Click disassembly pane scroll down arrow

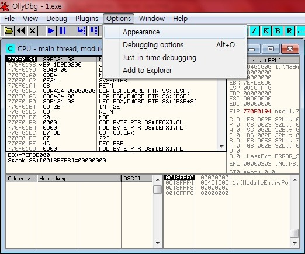point(221,146)
